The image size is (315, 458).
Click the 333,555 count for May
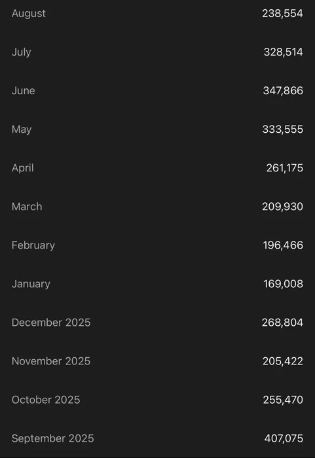tap(283, 130)
